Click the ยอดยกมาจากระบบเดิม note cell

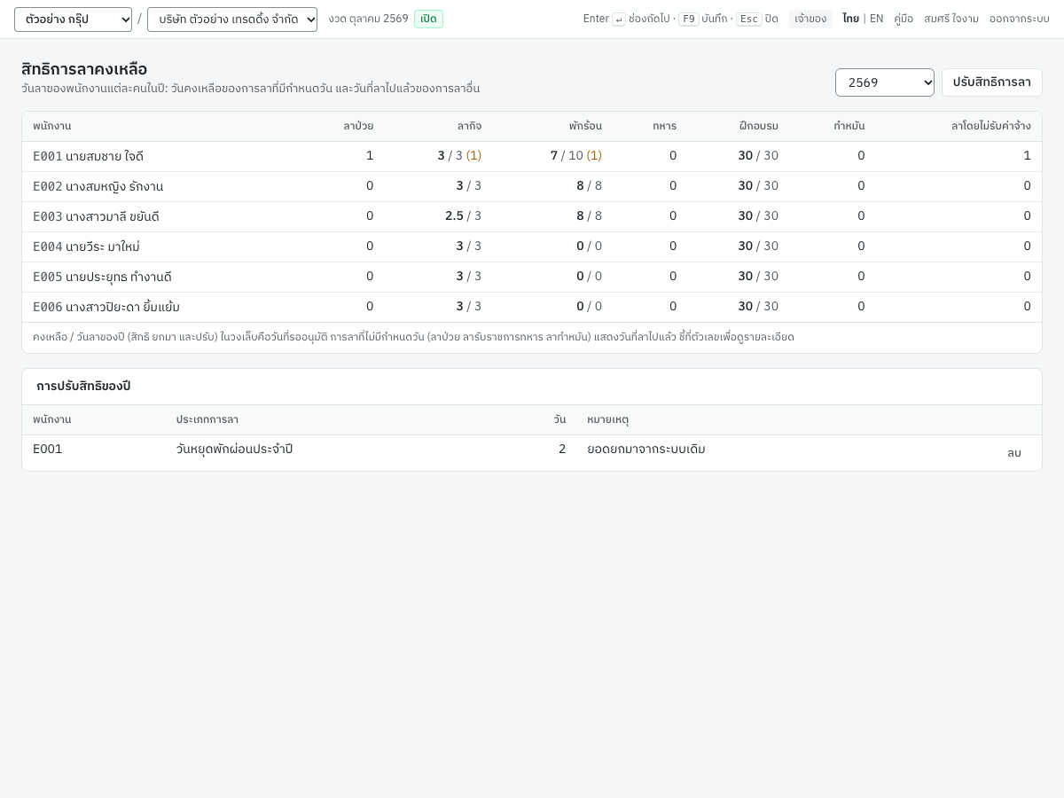point(646,450)
